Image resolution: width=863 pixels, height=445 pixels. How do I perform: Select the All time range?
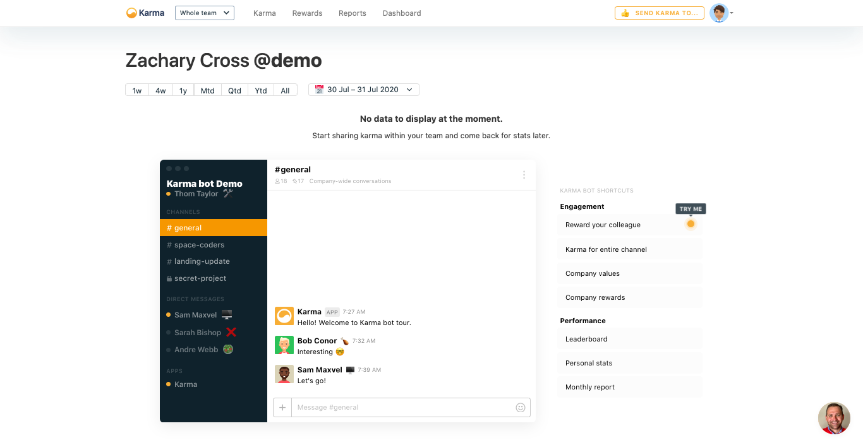[x=286, y=90]
